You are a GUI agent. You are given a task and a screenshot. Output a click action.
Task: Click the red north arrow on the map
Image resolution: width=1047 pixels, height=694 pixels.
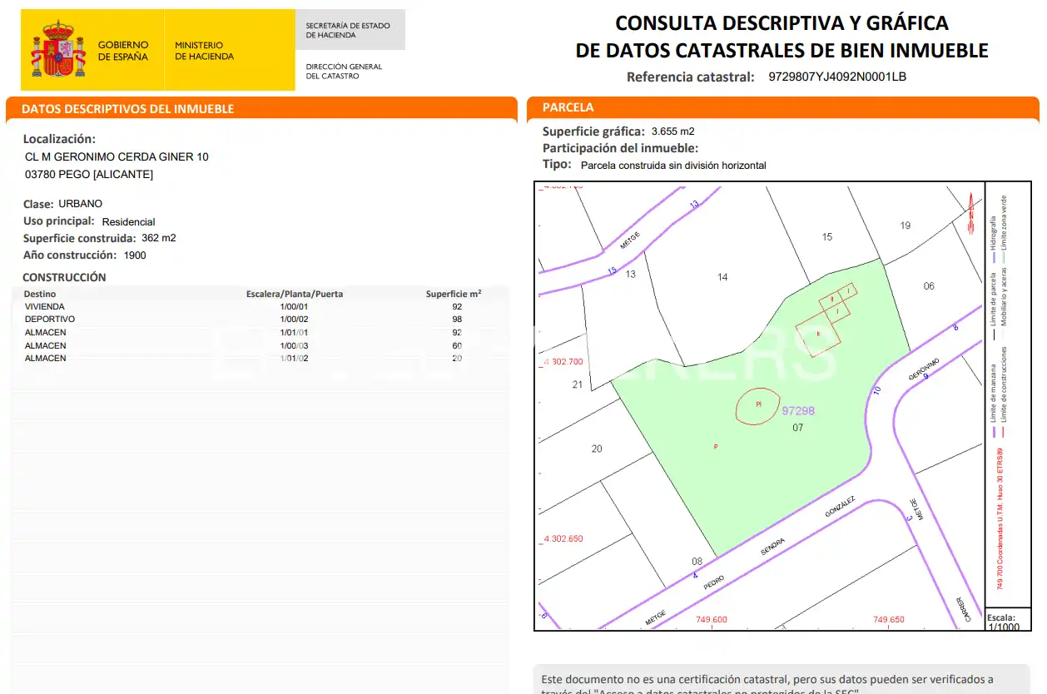(971, 213)
